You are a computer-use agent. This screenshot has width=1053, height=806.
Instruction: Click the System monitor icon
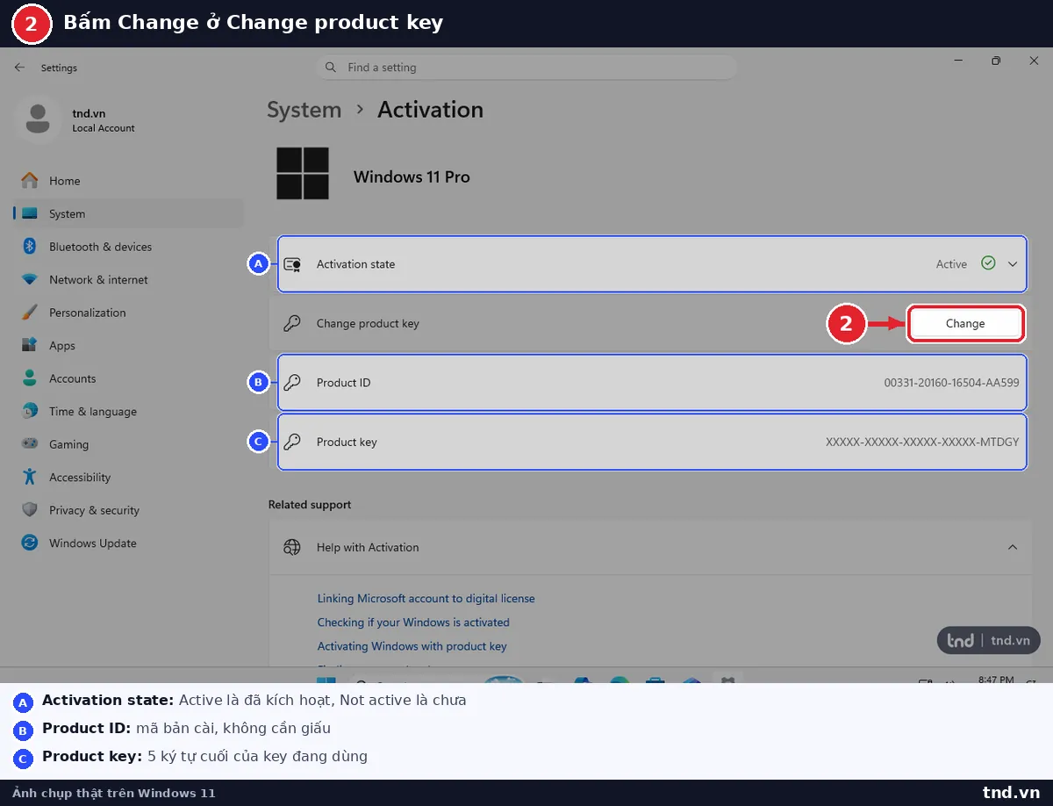pos(30,213)
